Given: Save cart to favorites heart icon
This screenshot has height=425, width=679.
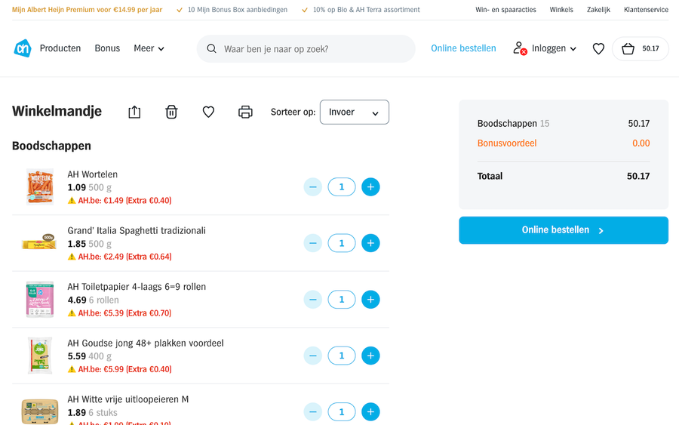Looking at the screenshot, I should 208,112.
